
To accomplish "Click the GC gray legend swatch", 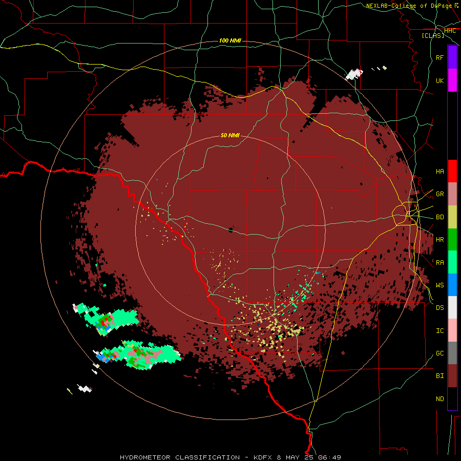I will (x=452, y=353).
